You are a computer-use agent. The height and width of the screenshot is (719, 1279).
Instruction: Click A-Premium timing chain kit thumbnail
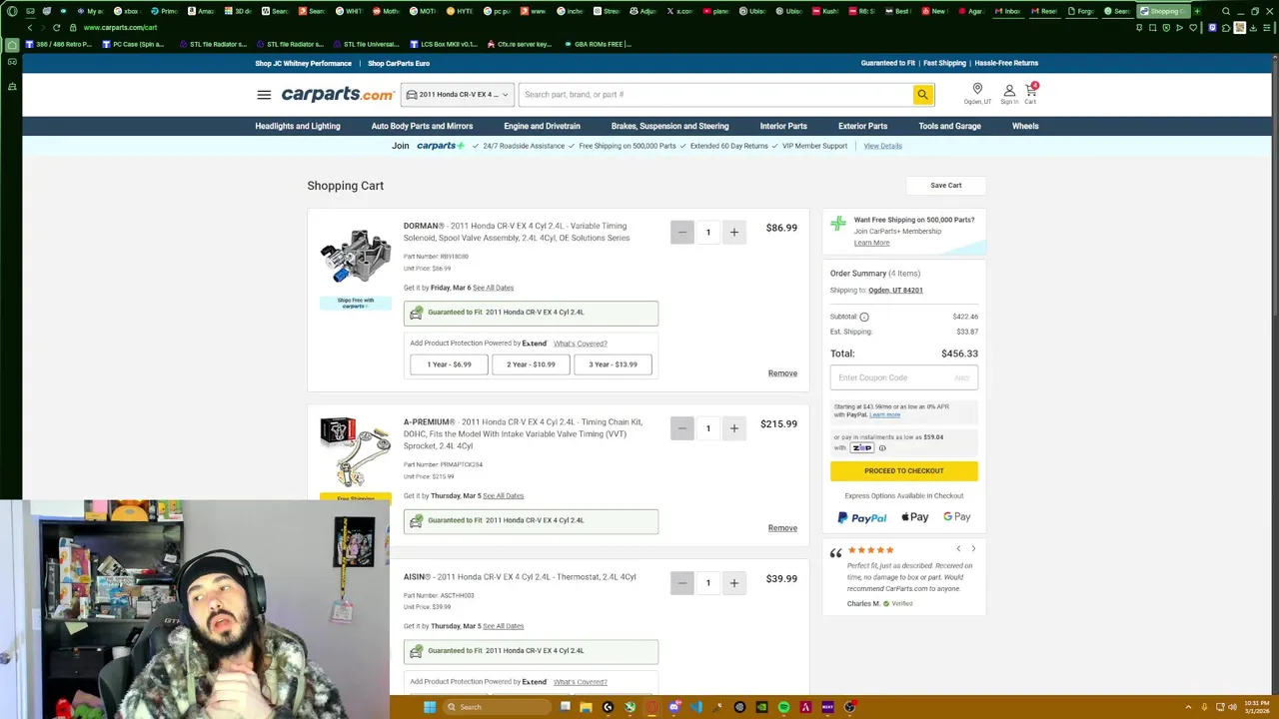tap(356, 452)
